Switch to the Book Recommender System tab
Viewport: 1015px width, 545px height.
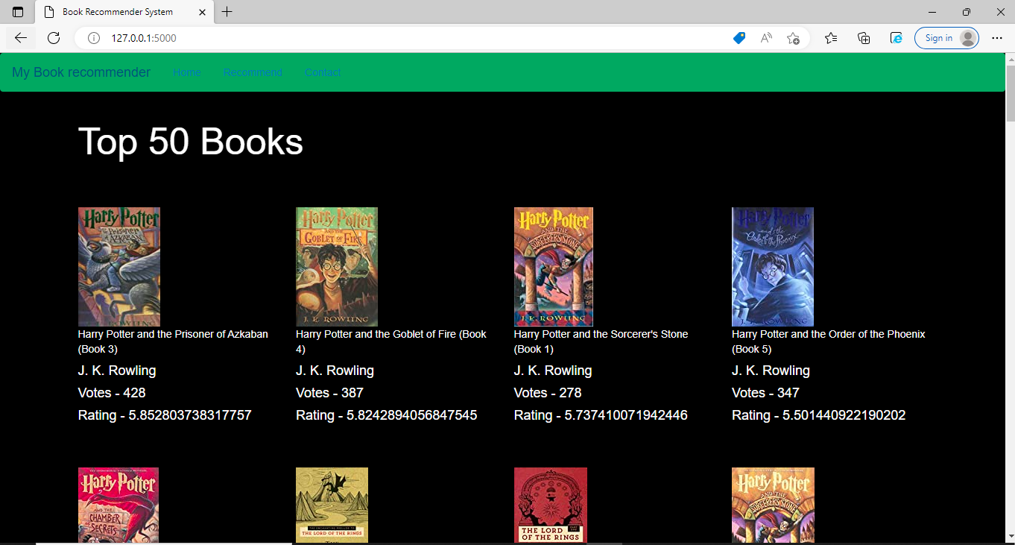[123, 12]
